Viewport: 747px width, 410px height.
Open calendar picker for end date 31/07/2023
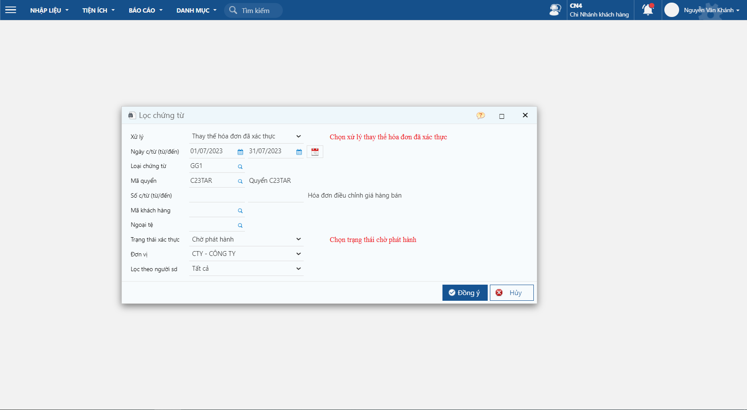pos(299,152)
